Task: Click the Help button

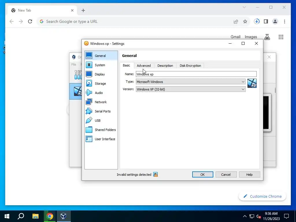Action: pyautogui.click(x=249, y=174)
